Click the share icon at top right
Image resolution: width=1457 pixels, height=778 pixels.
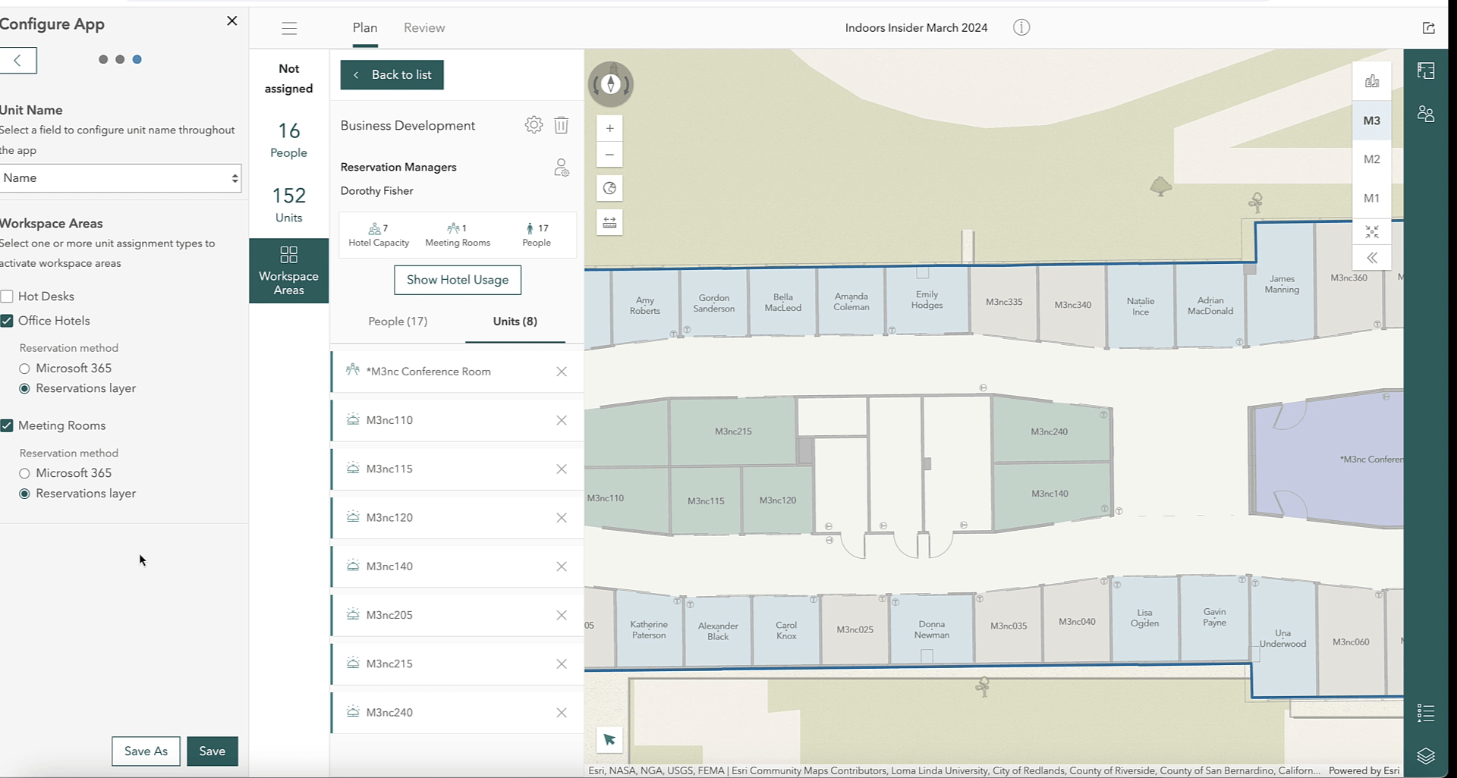click(x=1429, y=27)
